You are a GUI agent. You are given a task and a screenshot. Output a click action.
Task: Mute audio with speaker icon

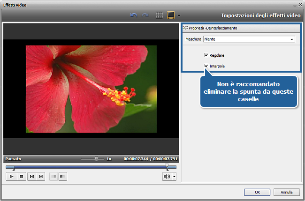pyautogui.click(x=167, y=176)
